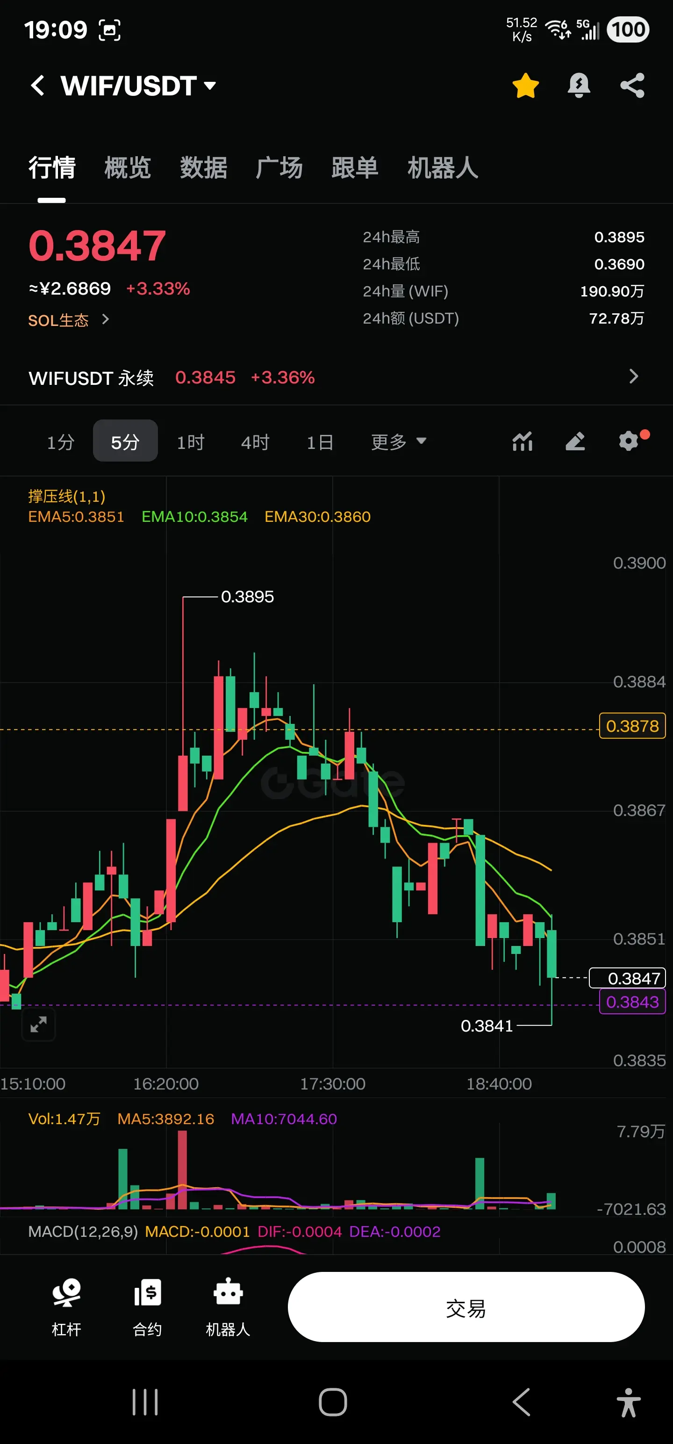Image resolution: width=673 pixels, height=1444 pixels.
Task: Switch to the 概览 tab
Action: (128, 167)
